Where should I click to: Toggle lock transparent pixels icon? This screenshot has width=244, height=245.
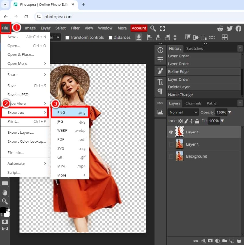(180, 121)
